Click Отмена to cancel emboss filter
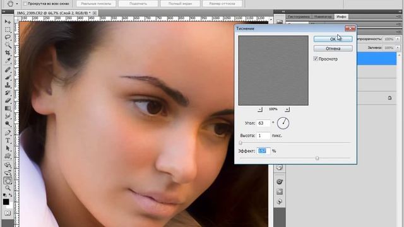Viewport: 404px width, 227px height. (x=333, y=49)
